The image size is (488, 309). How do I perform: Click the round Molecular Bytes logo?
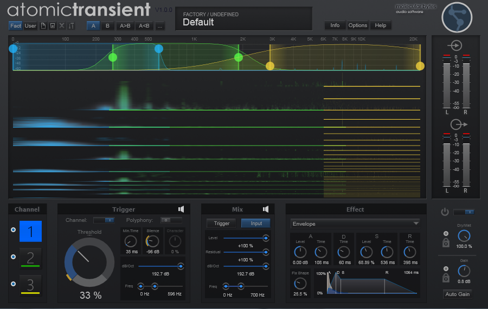457,18
